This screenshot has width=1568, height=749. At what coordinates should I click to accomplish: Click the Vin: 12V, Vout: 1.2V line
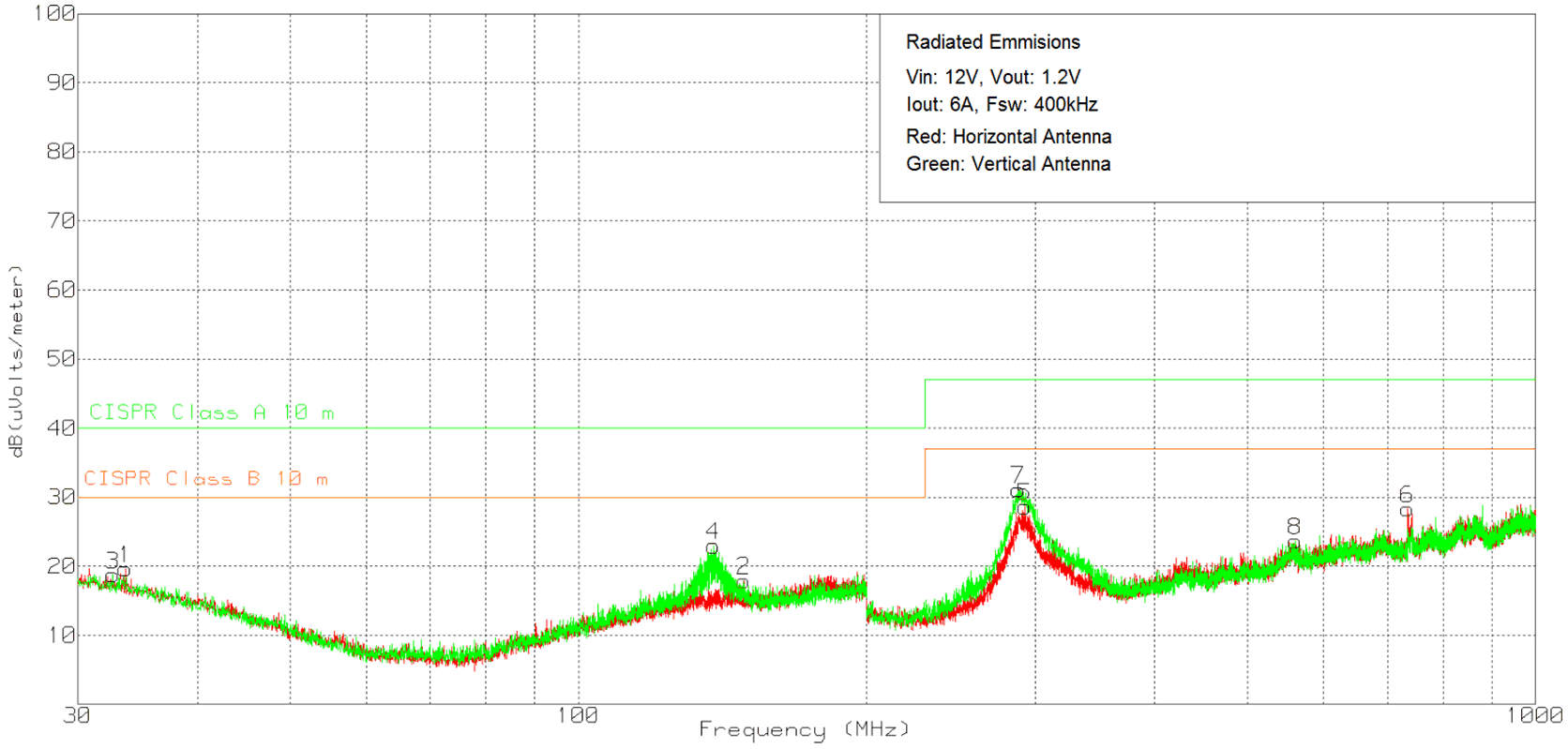point(992,77)
